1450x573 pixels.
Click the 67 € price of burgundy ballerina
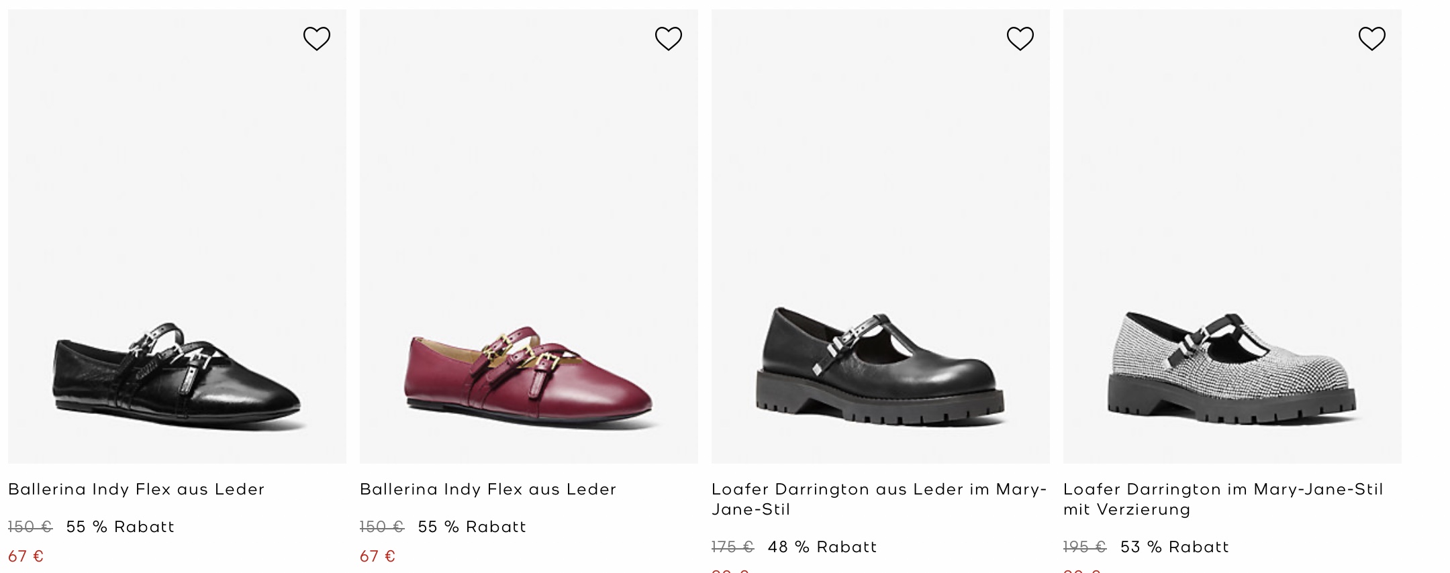(377, 556)
